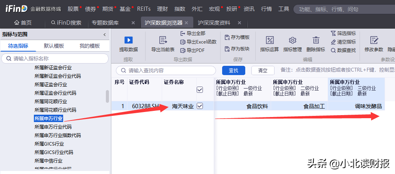Click 导出PDF option
This screenshot has width=395, height=174.
coord(192,50)
